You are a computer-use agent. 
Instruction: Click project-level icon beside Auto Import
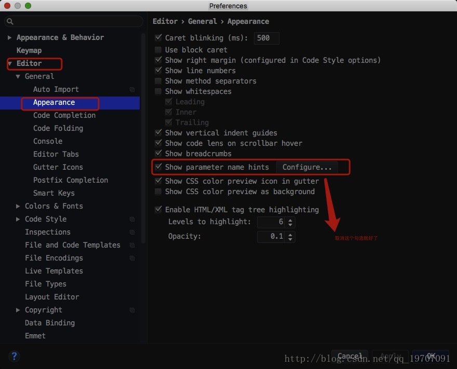click(x=132, y=89)
